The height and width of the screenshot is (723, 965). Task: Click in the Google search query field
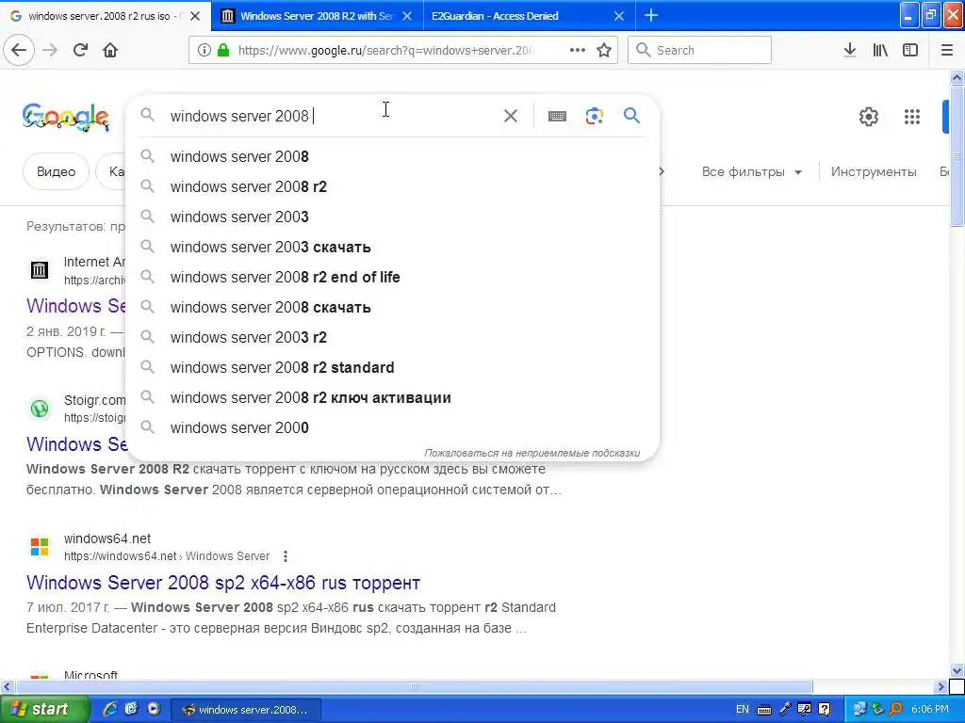[x=333, y=116]
